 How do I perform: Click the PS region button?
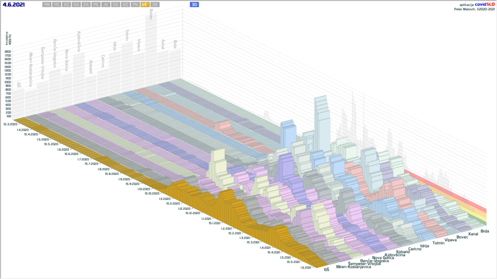pyautogui.click(x=96, y=4)
